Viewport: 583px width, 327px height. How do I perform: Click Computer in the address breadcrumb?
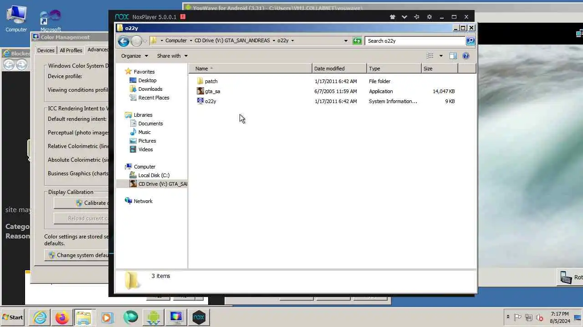(x=176, y=40)
